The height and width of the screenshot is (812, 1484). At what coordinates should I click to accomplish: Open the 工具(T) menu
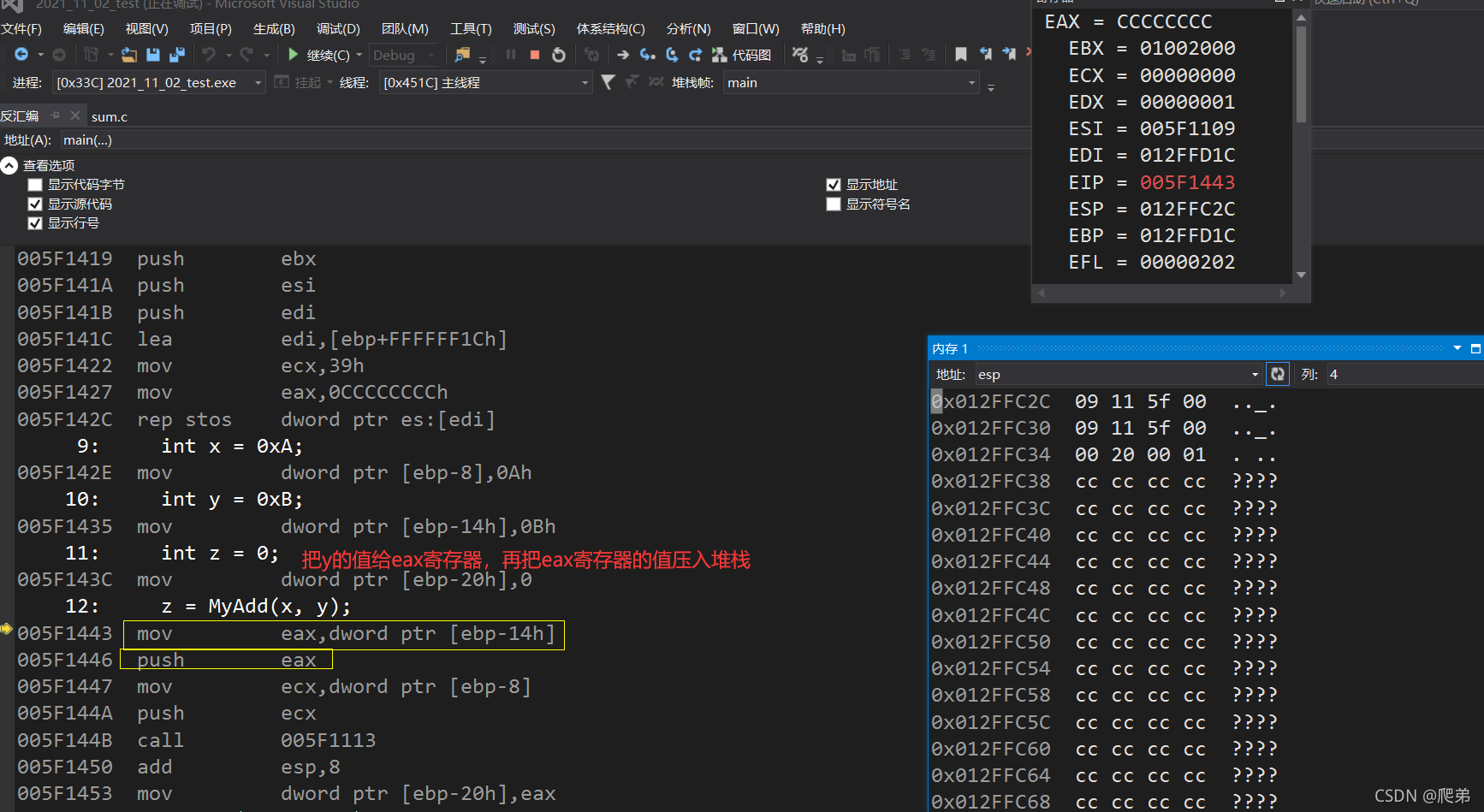471,28
